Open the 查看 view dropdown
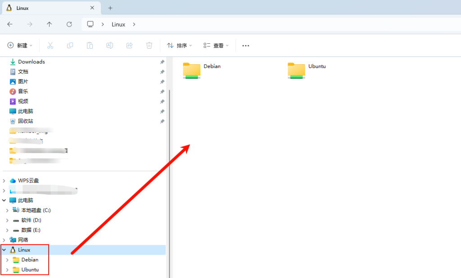The width and height of the screenshot is (461, 278). pyautogui.click(x=216, y=46)
